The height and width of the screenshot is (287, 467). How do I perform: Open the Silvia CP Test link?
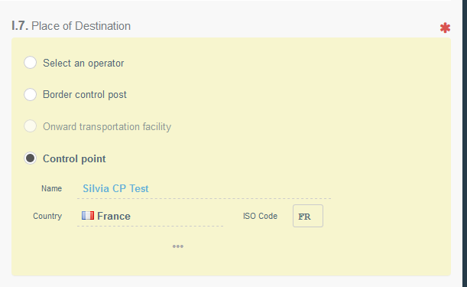(115, 188)
